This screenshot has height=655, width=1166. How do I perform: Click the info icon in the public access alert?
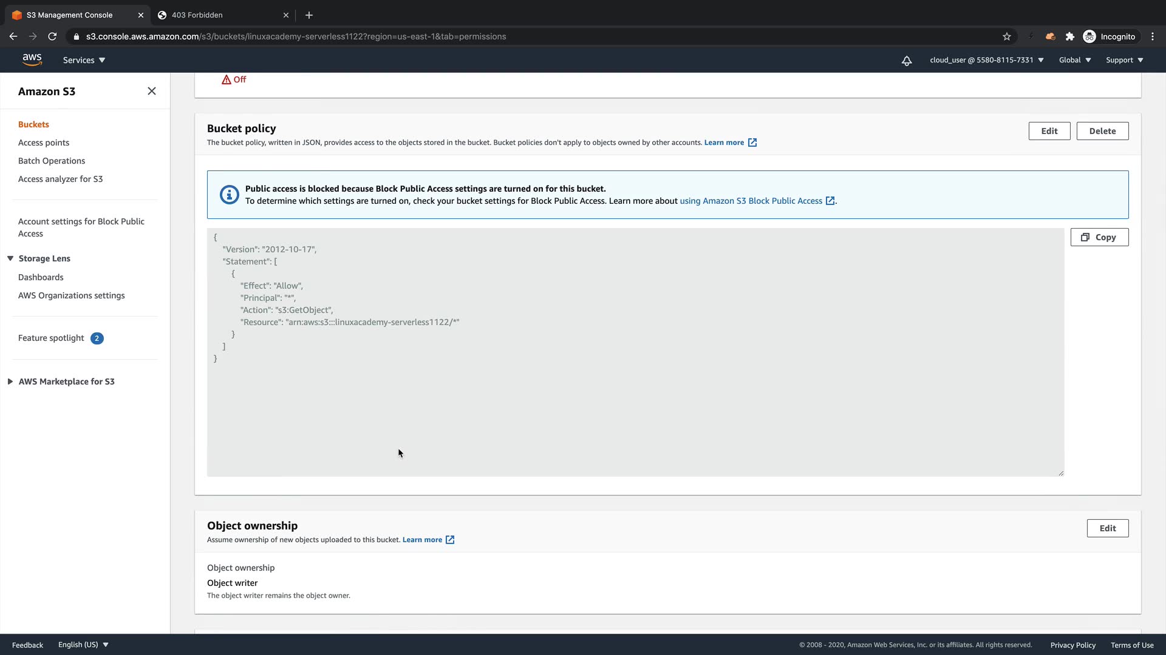click(x=229, y=195)
